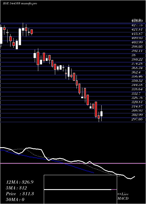The image size is (146, 204).
Task: Click the <<Live MACD label
Action: point(123,196)
